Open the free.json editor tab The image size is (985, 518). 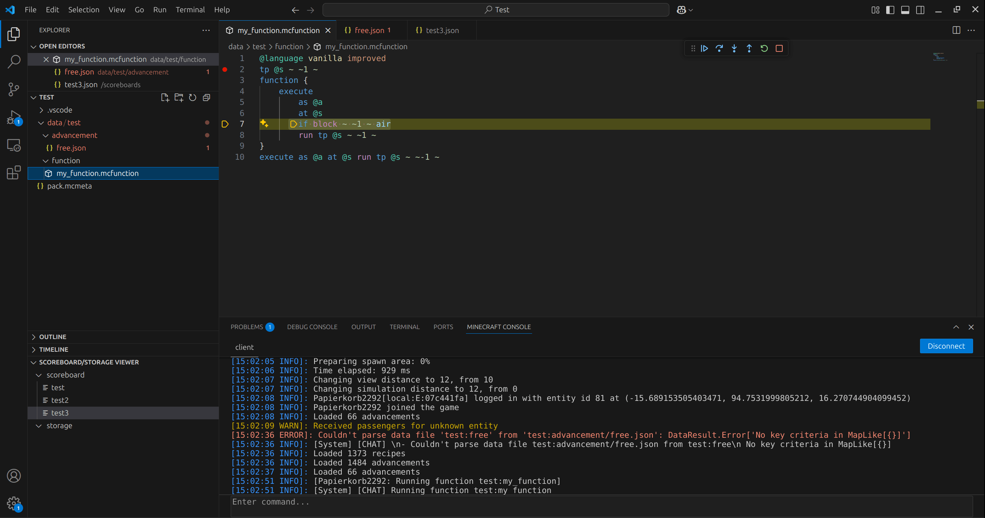[x=369, y=30]
